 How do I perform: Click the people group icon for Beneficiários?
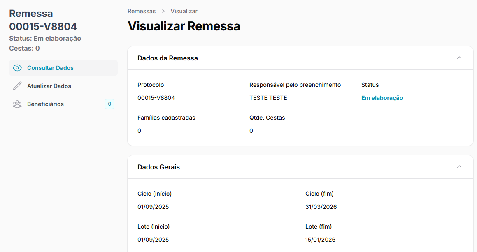pos(17,104)
